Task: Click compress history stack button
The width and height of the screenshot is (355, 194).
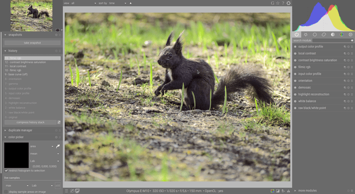Action: [30, 122]
